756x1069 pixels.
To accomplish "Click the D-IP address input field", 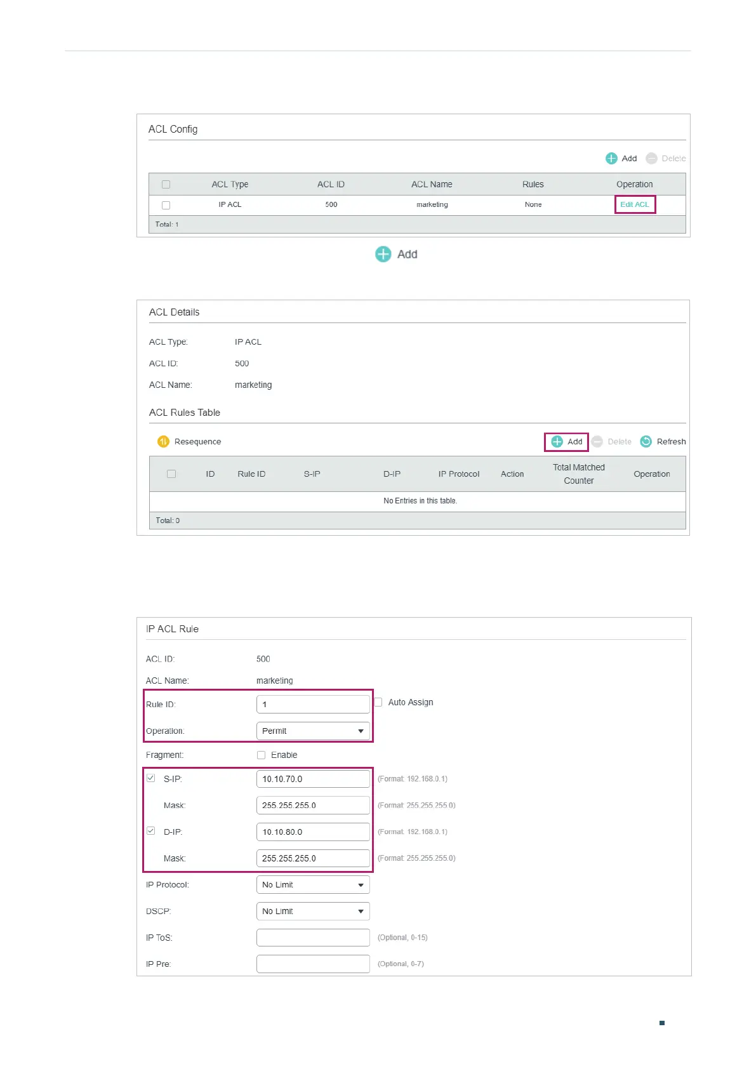I will 313,832.
